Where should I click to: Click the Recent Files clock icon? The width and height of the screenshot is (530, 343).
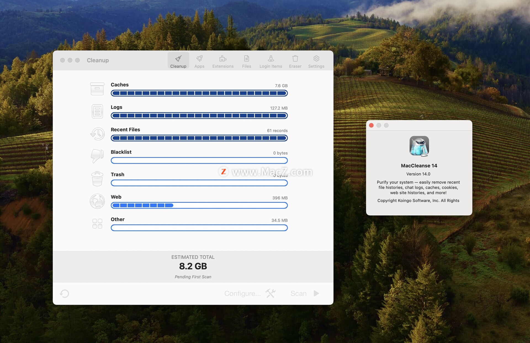97,134
